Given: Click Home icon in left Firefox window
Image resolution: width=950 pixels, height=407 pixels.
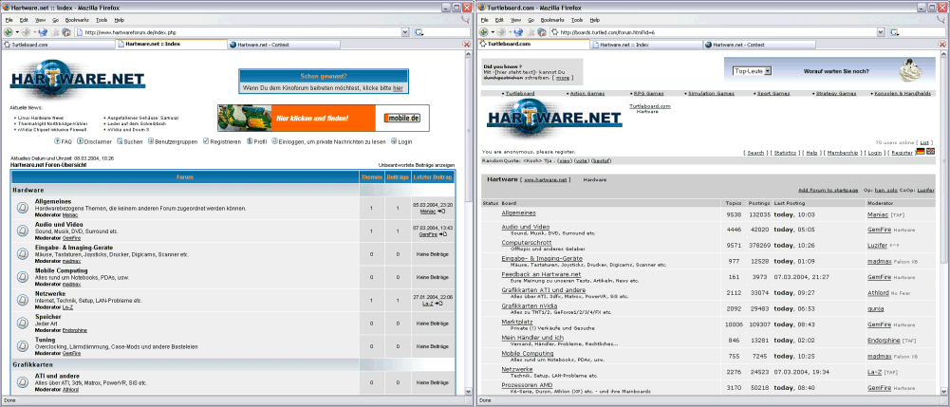Looking at the screenshot, I should pos(66,32).
